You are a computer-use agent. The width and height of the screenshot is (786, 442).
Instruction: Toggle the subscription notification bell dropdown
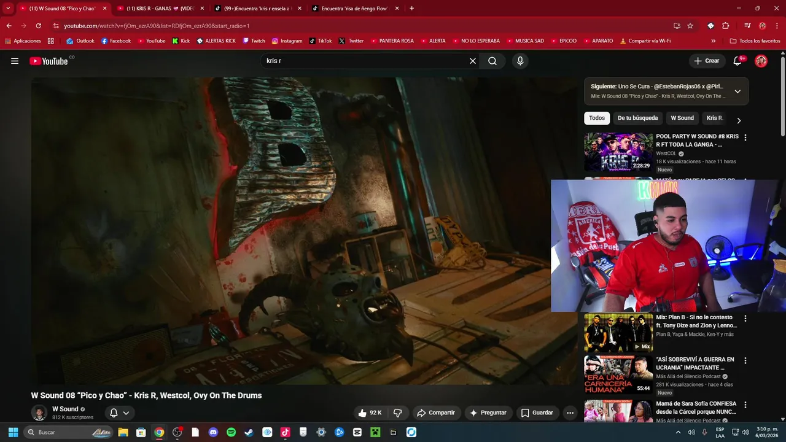click(119, 413)
